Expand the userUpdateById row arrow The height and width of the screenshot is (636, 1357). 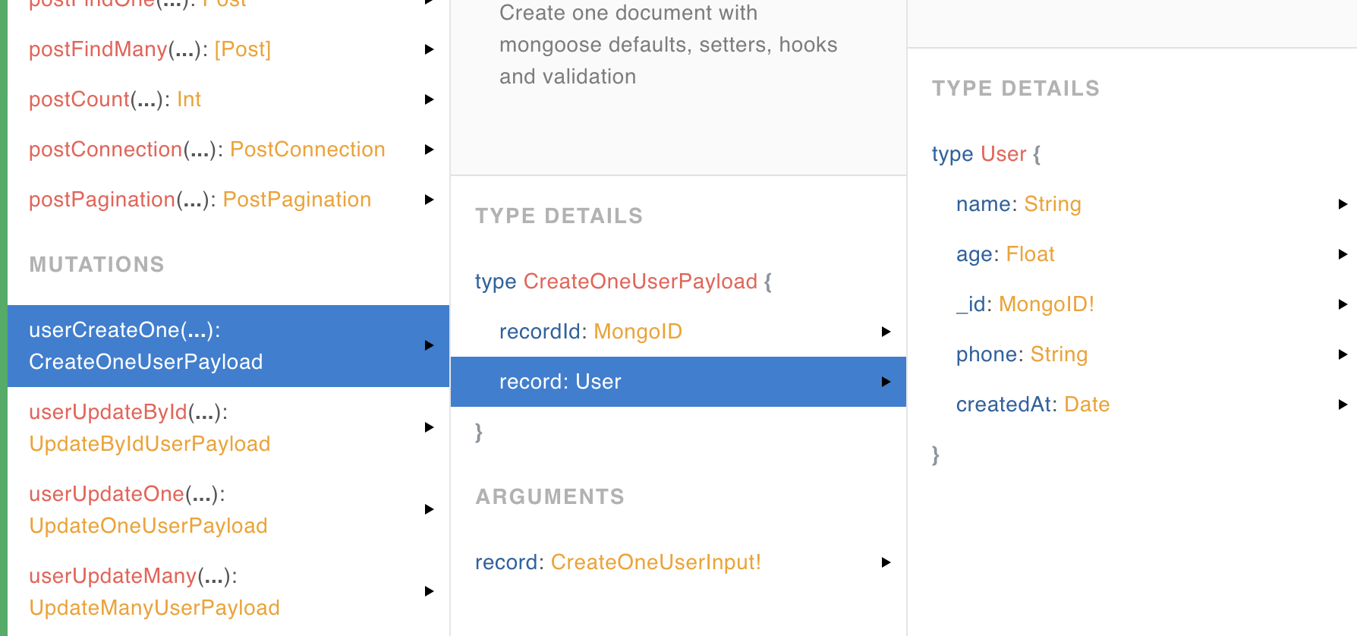(430, 427)
